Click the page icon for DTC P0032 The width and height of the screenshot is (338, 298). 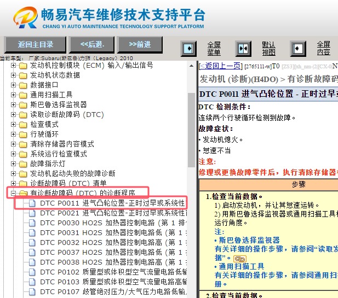point(32,242)
